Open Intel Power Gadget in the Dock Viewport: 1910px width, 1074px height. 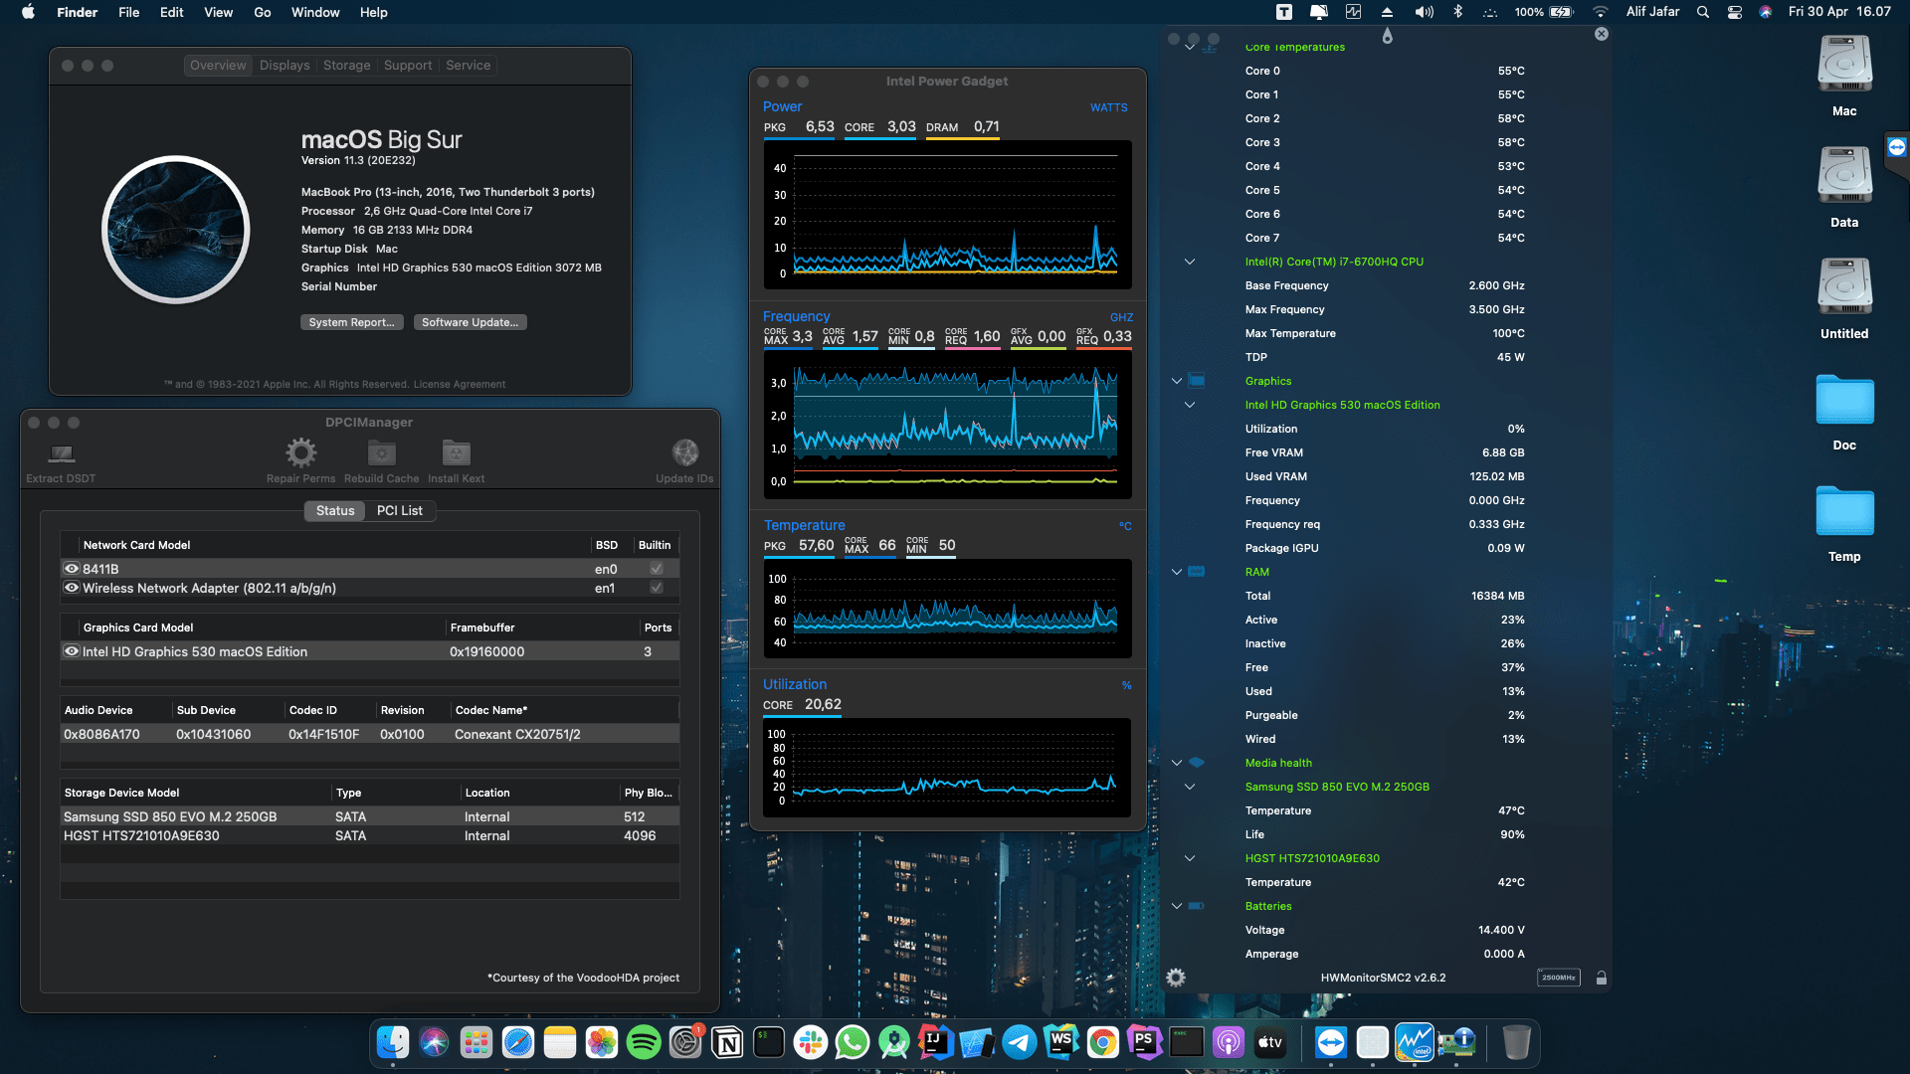point(1415,1042)
